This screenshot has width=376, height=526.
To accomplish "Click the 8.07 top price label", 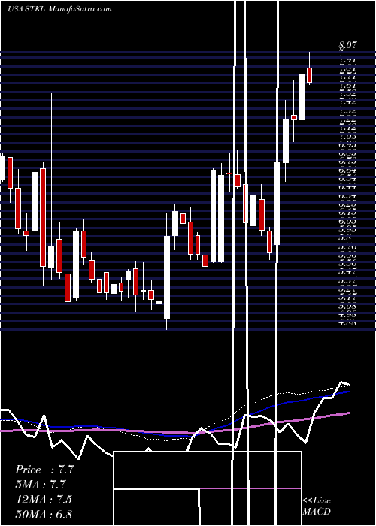I will click(347, 44).
